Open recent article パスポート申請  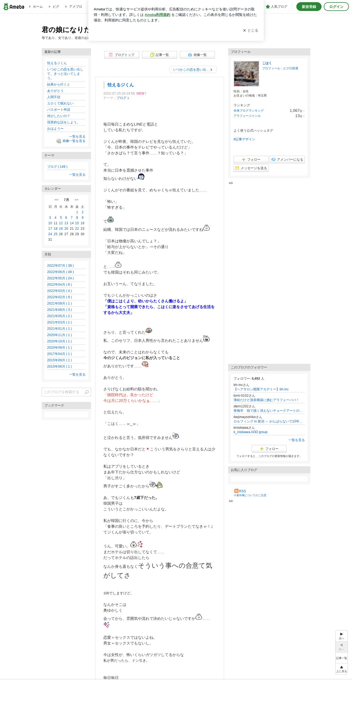click(59, 110)
